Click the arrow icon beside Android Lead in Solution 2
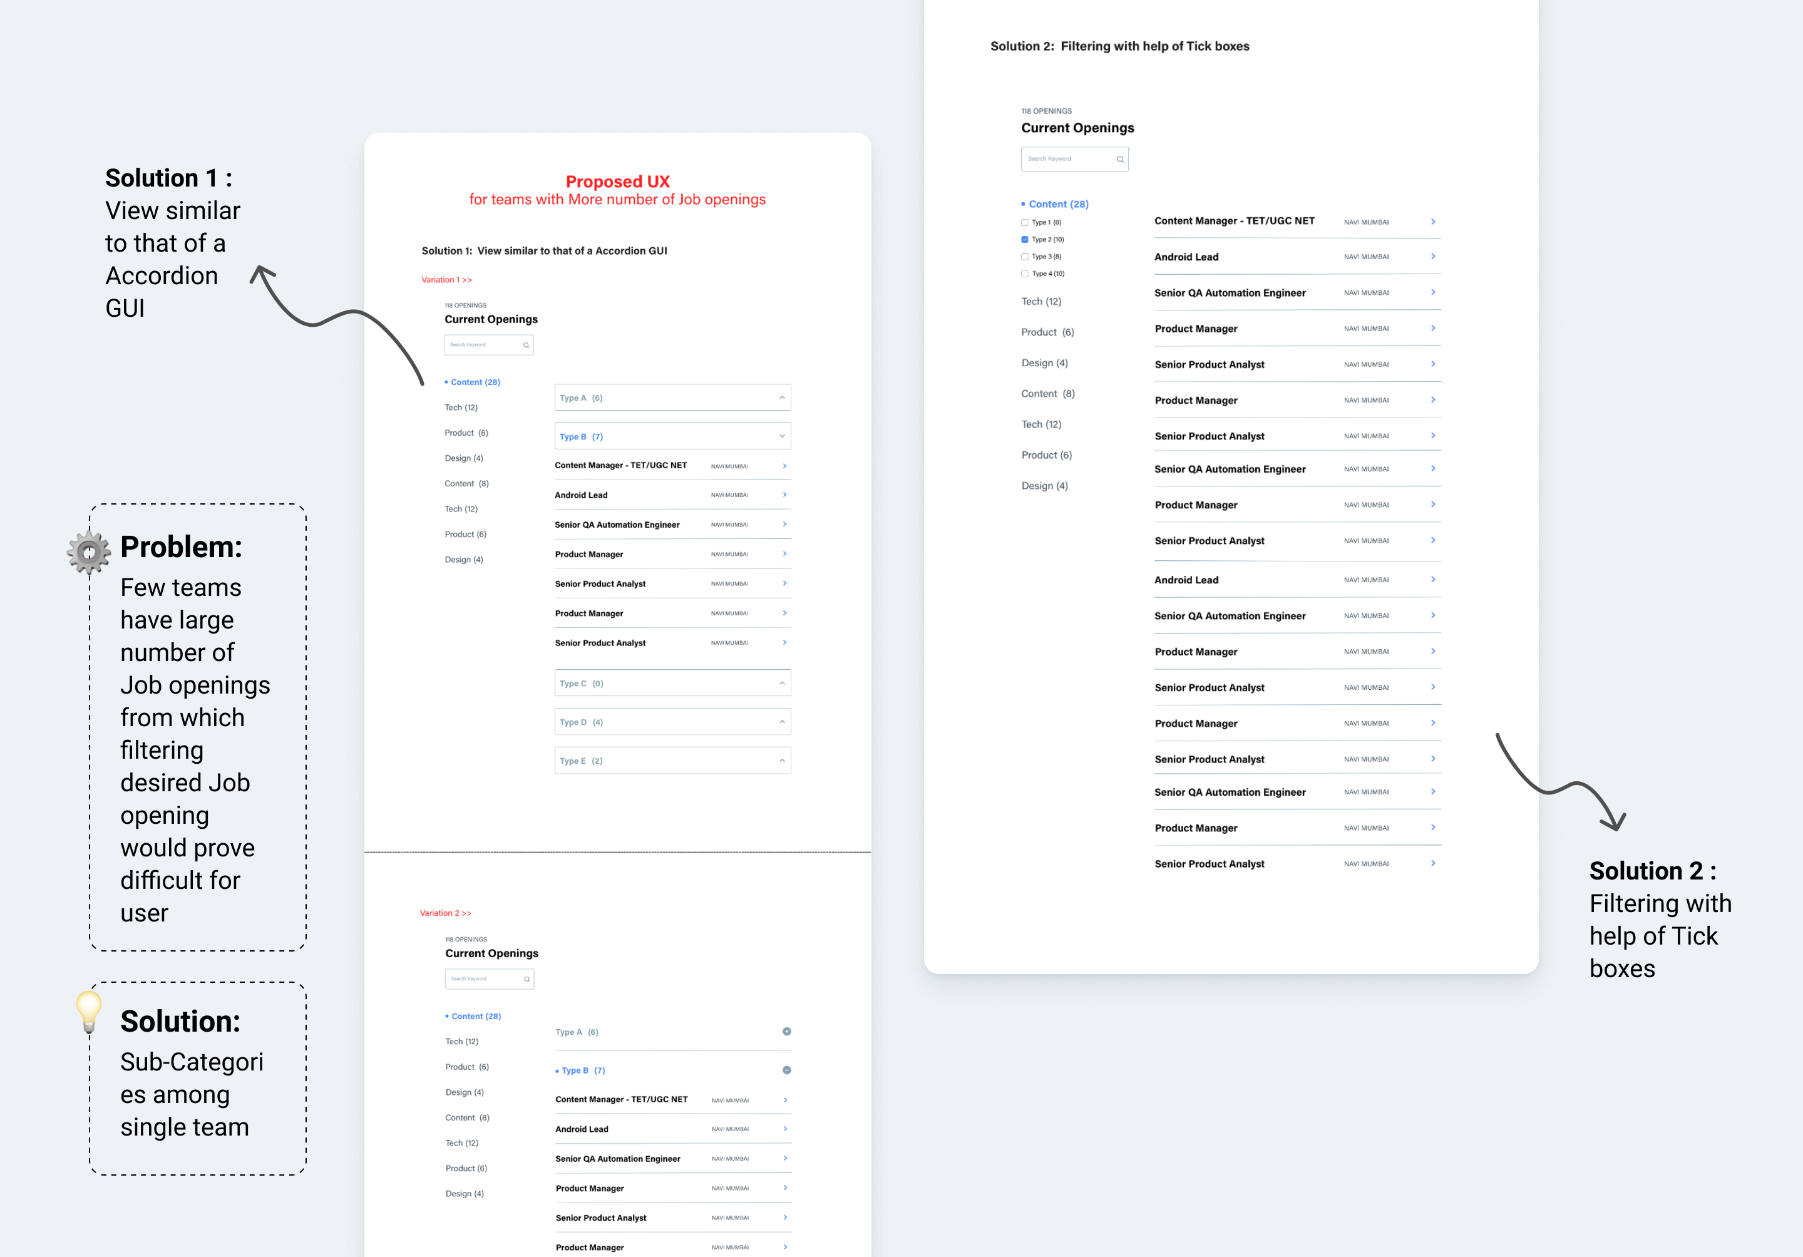Screen dimensions: 1803x1257 tap(1432, 256)
